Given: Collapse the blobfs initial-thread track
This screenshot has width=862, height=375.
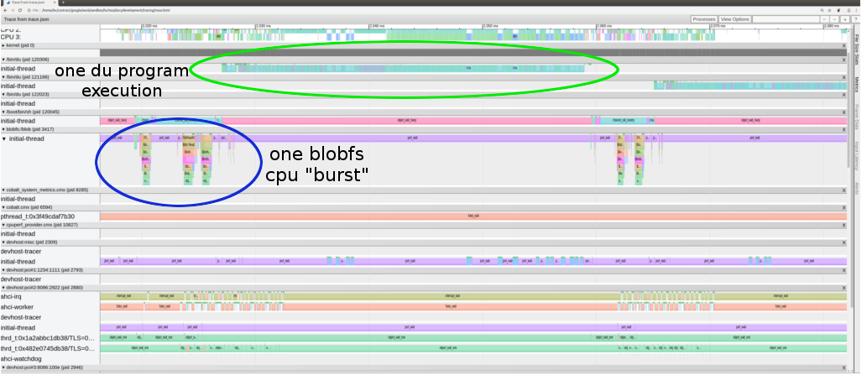Looking at the screenshot, I should (x=4, y=139).
